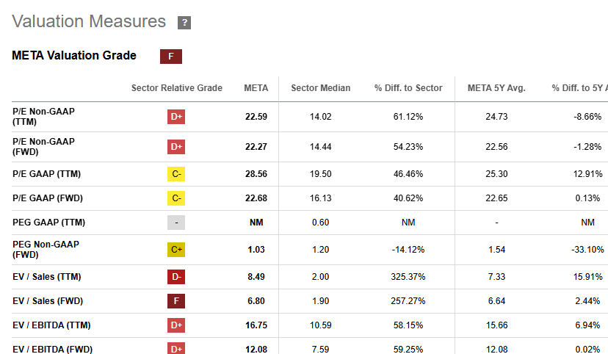Select META value 22.59
This screenshot has height=354, width=608.
pyautogui.click(x=256, y=117)
